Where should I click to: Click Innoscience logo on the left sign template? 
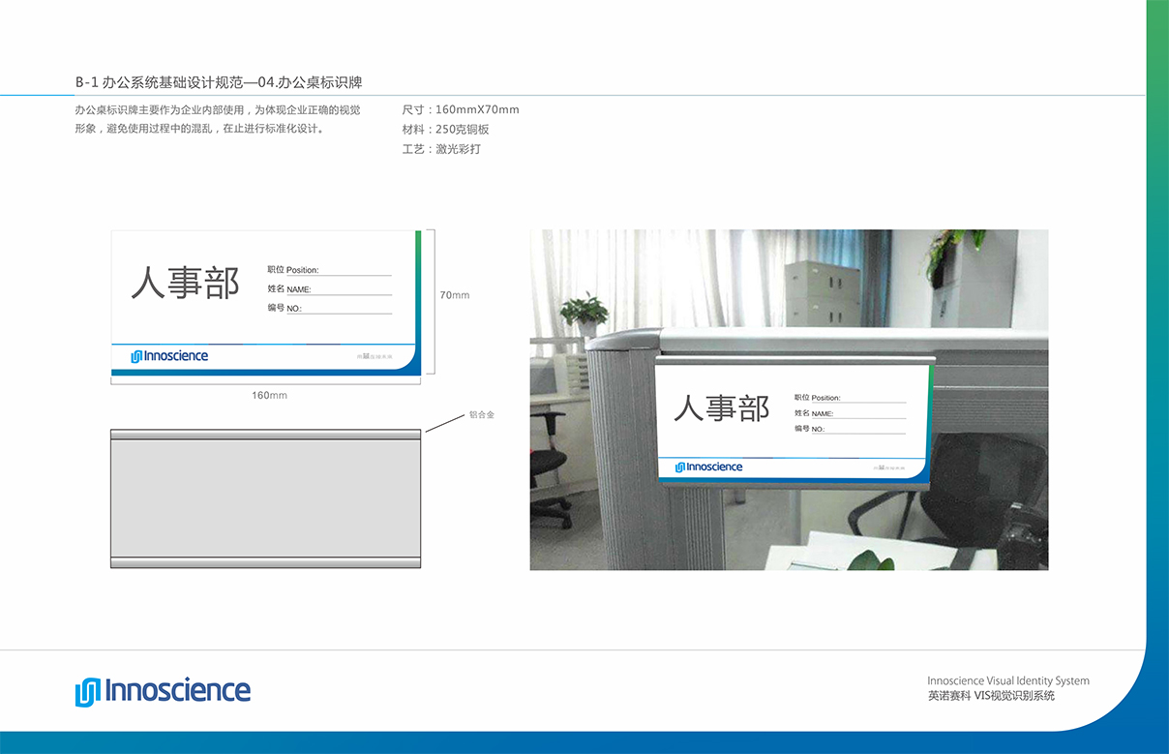tap(169, 356)
